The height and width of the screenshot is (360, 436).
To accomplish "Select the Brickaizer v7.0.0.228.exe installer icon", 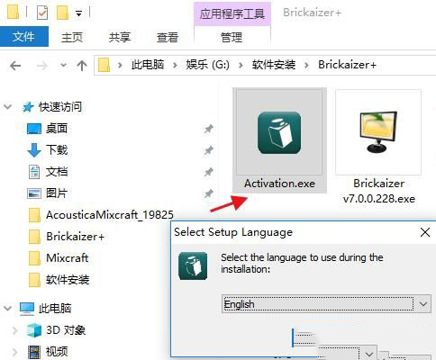I will point(378,132).
